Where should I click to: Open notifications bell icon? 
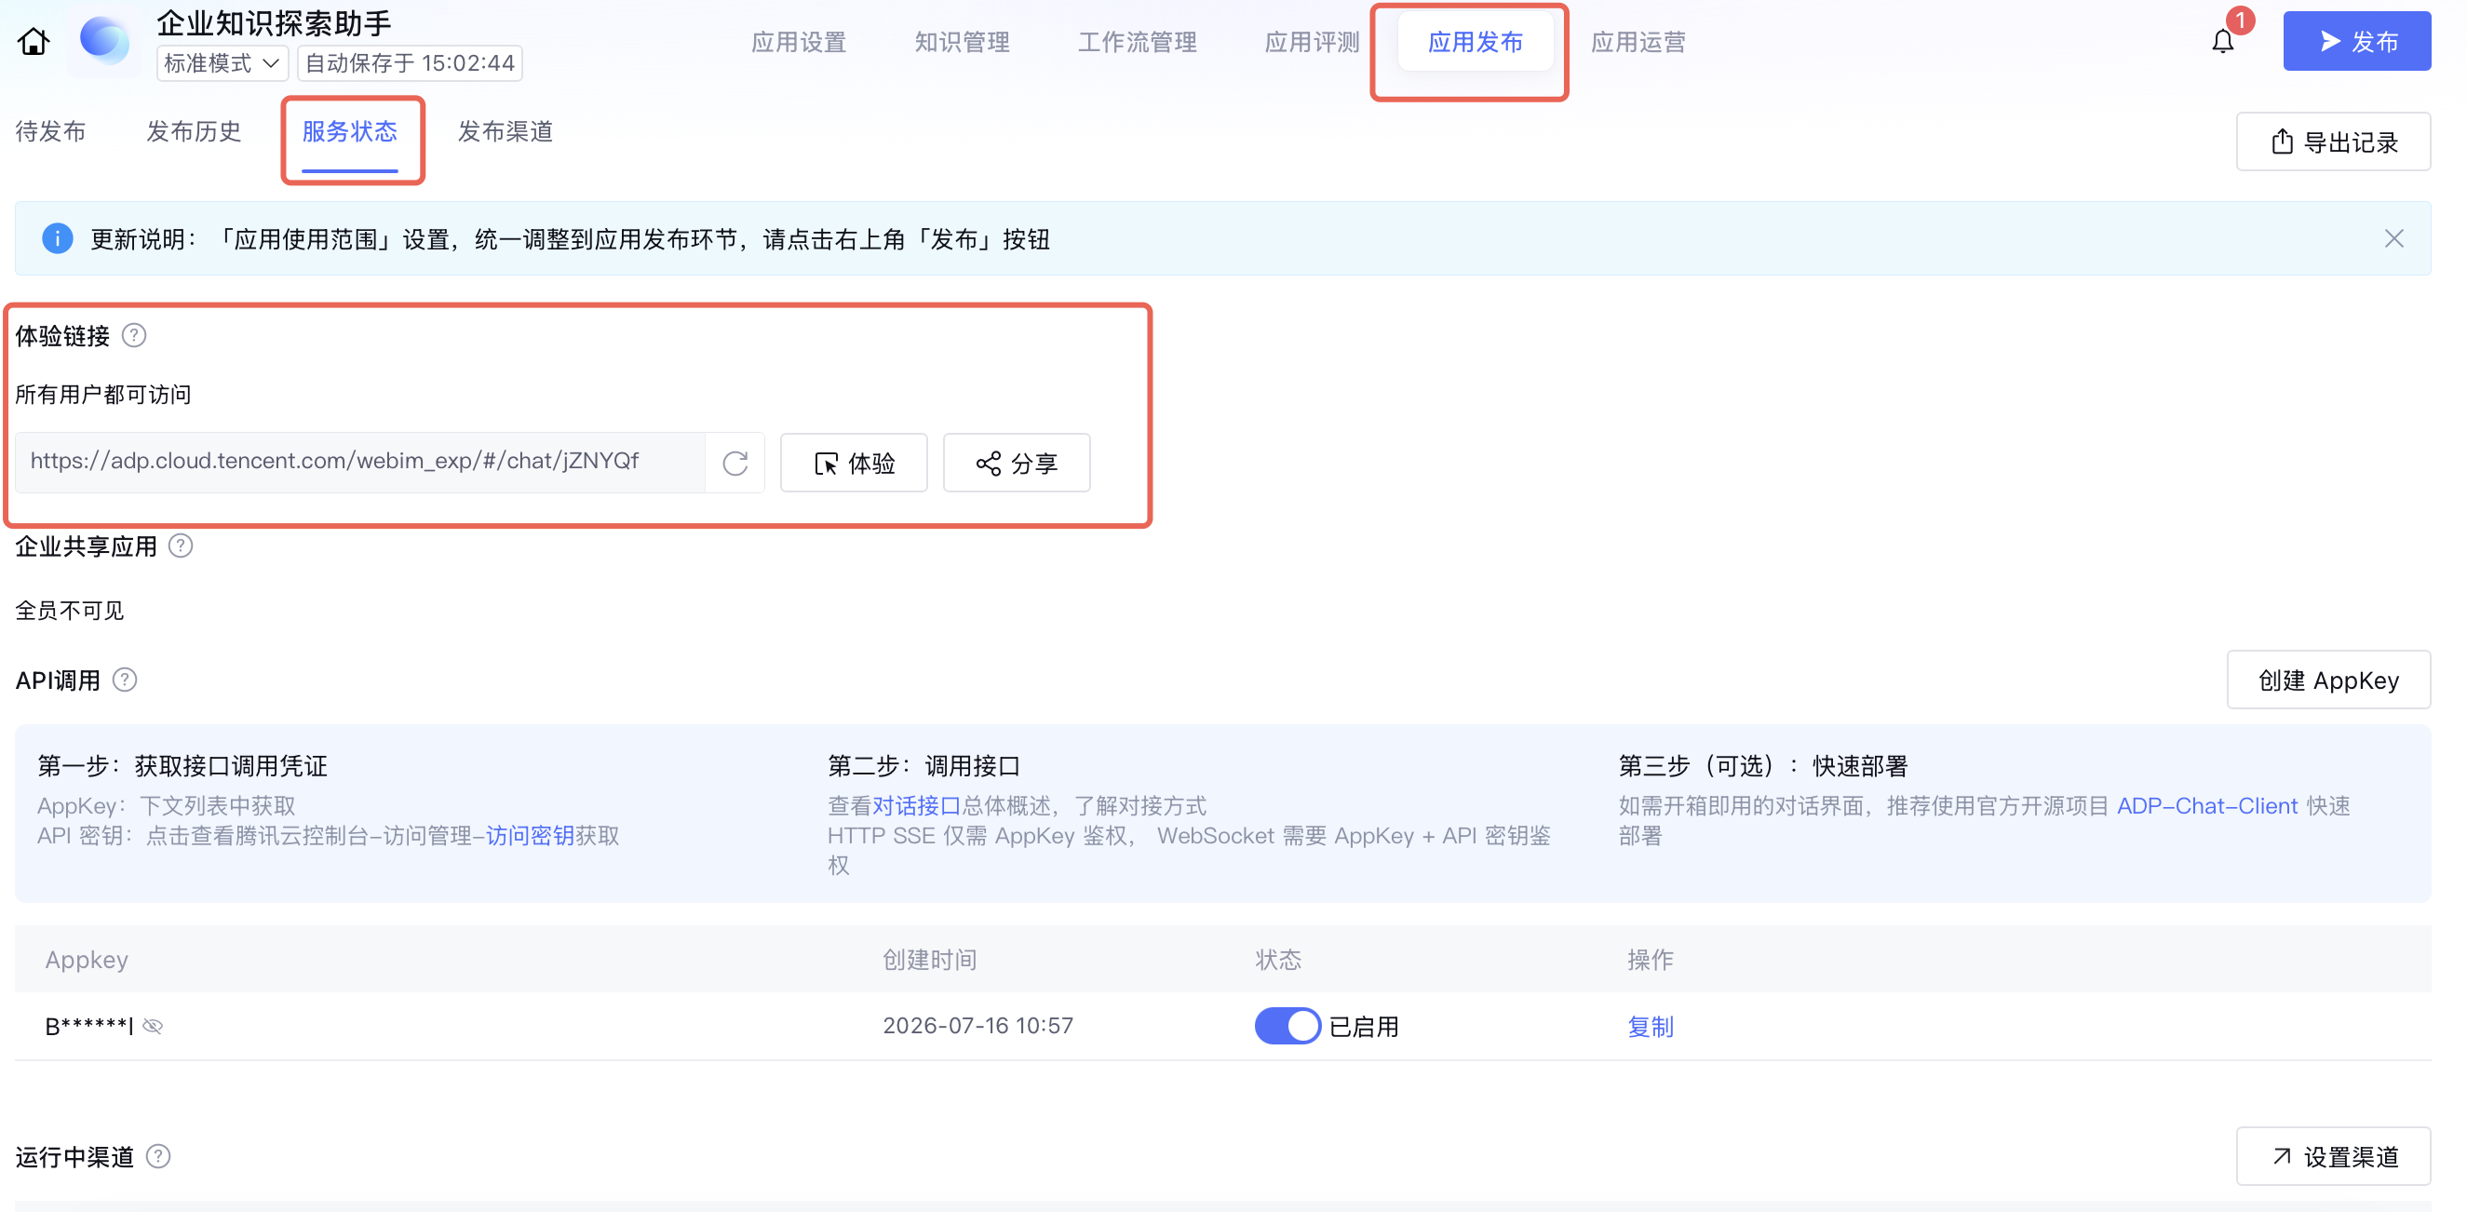[2223, 42]
